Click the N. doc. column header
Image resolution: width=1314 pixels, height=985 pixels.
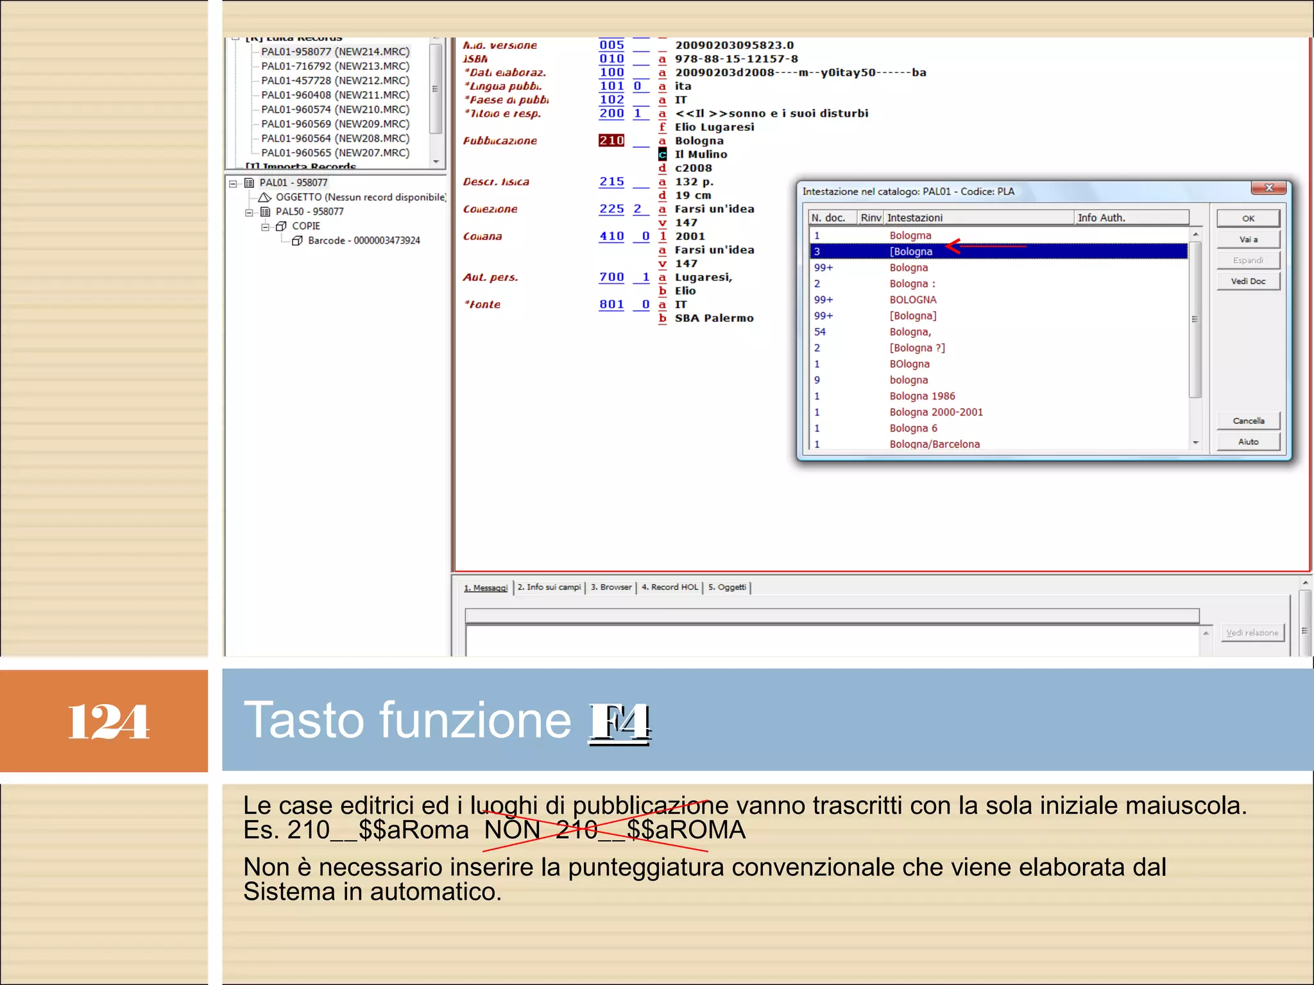tap(833, 218)
